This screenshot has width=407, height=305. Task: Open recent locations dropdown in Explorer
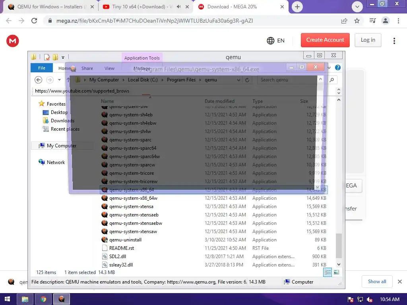pos(60,80)
